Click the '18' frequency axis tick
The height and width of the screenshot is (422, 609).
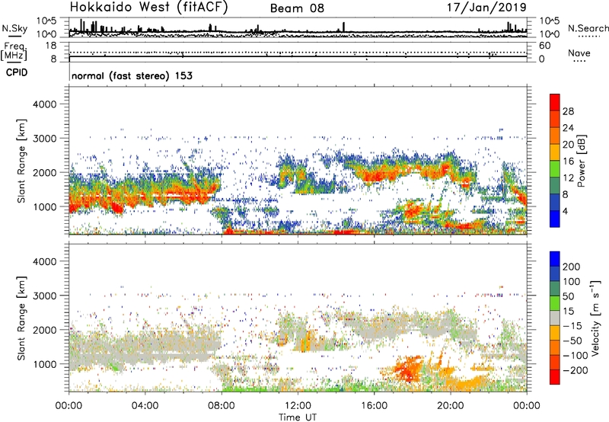pos(51,46)
